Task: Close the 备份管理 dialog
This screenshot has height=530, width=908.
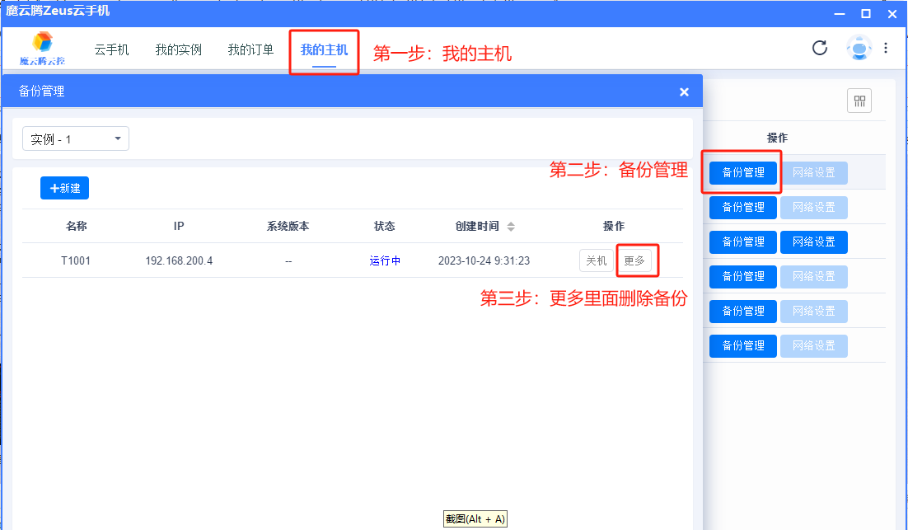Action: 684,91
